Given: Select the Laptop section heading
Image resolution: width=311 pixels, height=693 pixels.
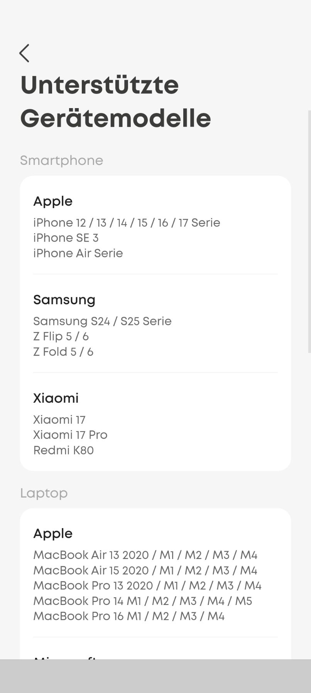Looking at the screenshot, I should tap(44, 493).
